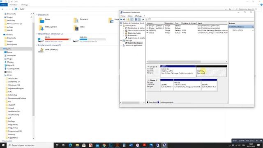Expand Services et applications node
This screenshot has width=263, height=148.
tap(121, 46)
